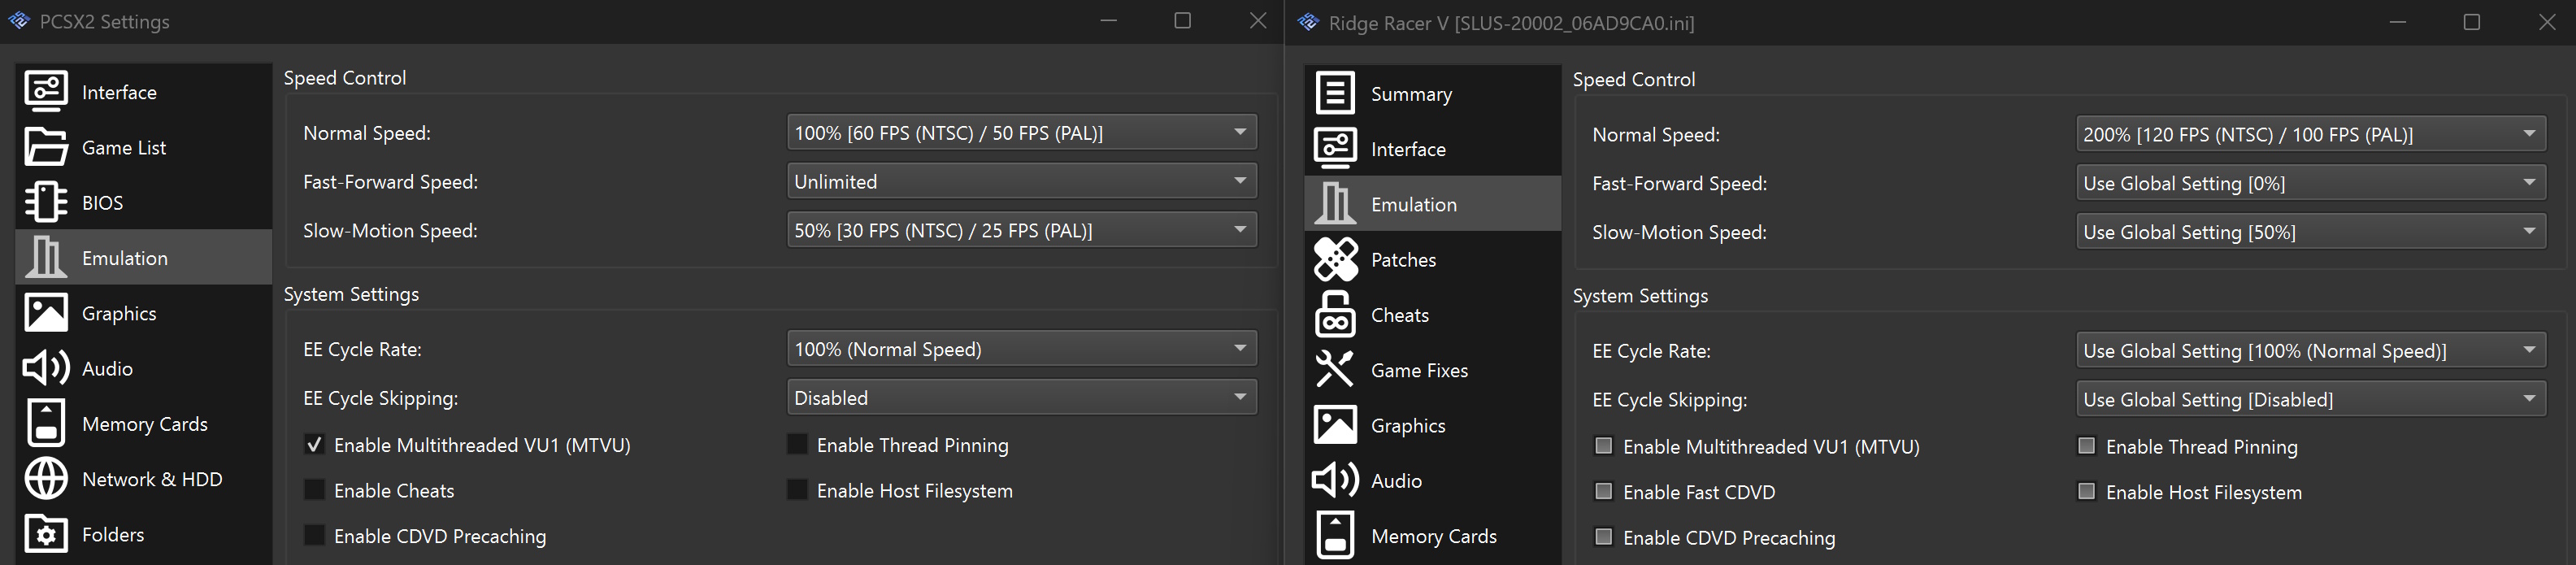
Task: Switch to the Network & HDD label
Action: tap(152, 479)
